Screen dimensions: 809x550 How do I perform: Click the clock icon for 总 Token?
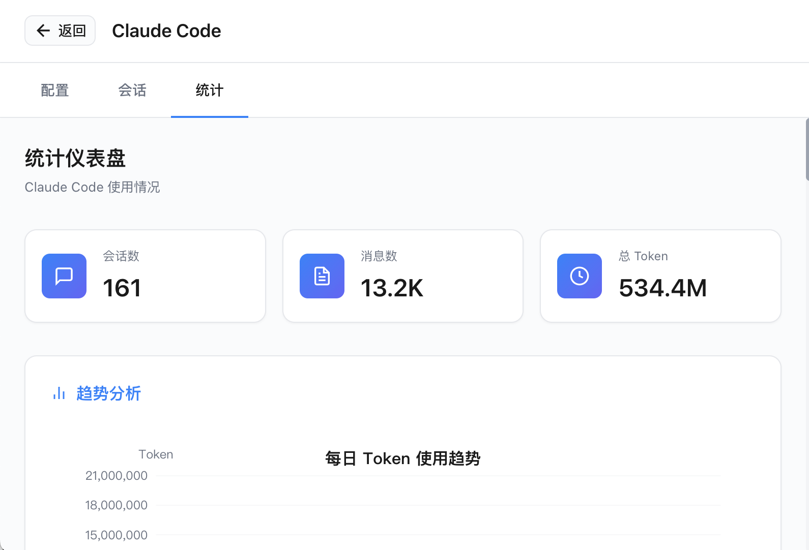point(580,276)
